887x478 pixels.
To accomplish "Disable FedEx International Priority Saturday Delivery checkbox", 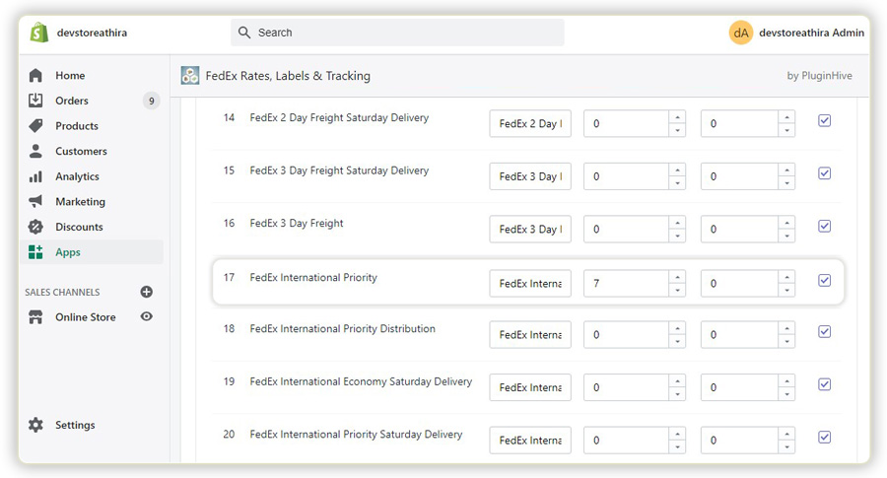I will [x=825, y=438].
